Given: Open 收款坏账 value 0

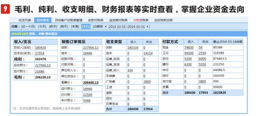Looking at the screenshot, I should click(x=84, y=59).
